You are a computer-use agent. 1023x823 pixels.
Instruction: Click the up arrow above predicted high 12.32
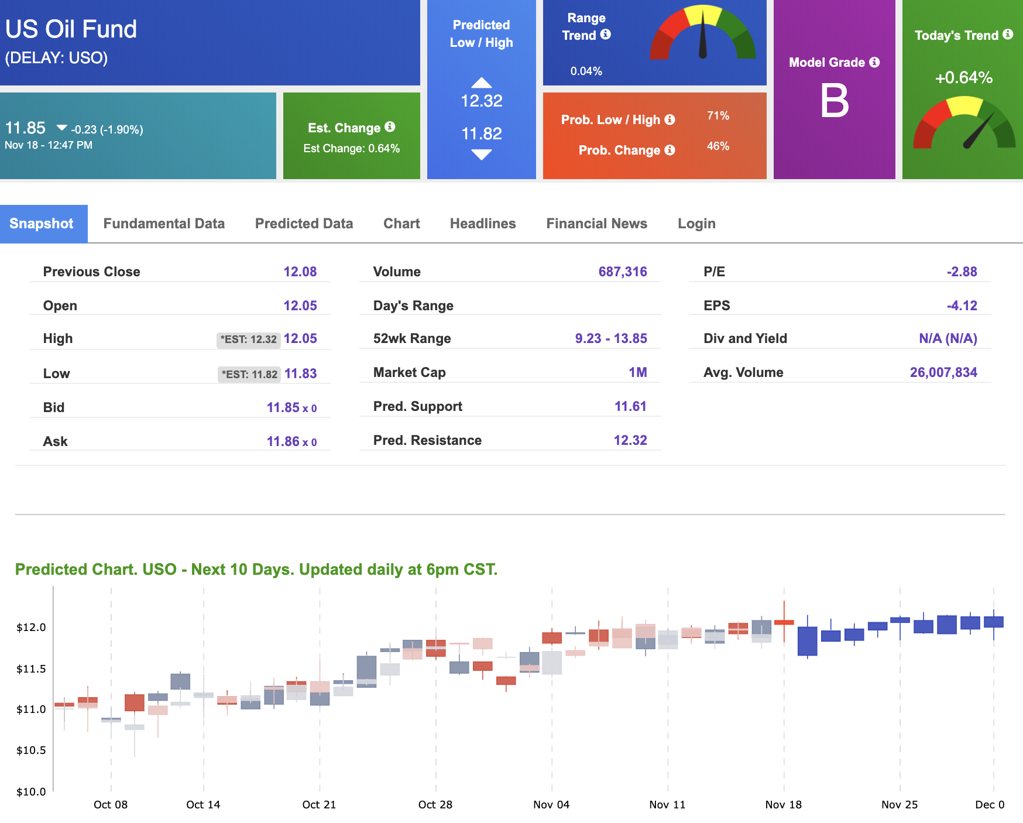pyautogui.click(x=482, y=83)
